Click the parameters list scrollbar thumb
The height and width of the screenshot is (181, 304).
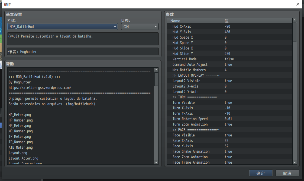click(295, 32)
